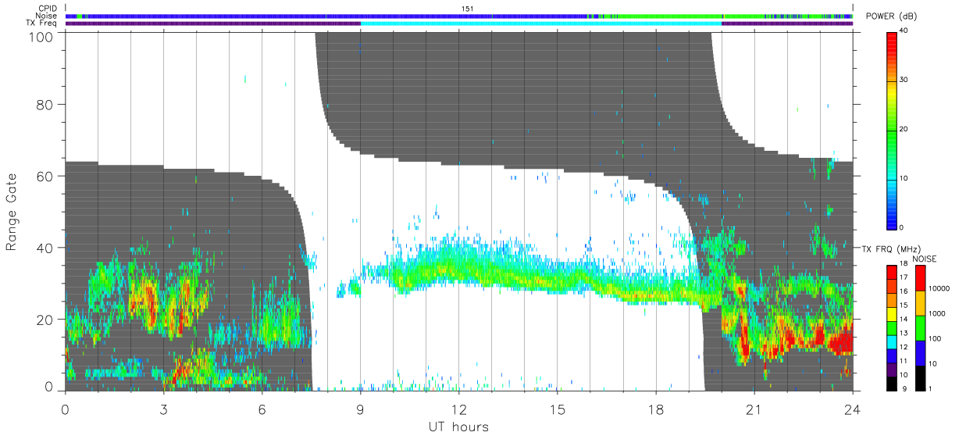Screen dimensions: 959x443
Task: Click the Noise row label
Action: [47, 16]
